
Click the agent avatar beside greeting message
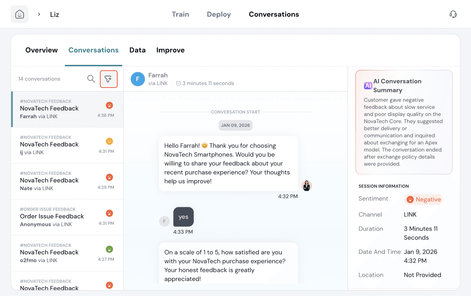coord(306,186)
